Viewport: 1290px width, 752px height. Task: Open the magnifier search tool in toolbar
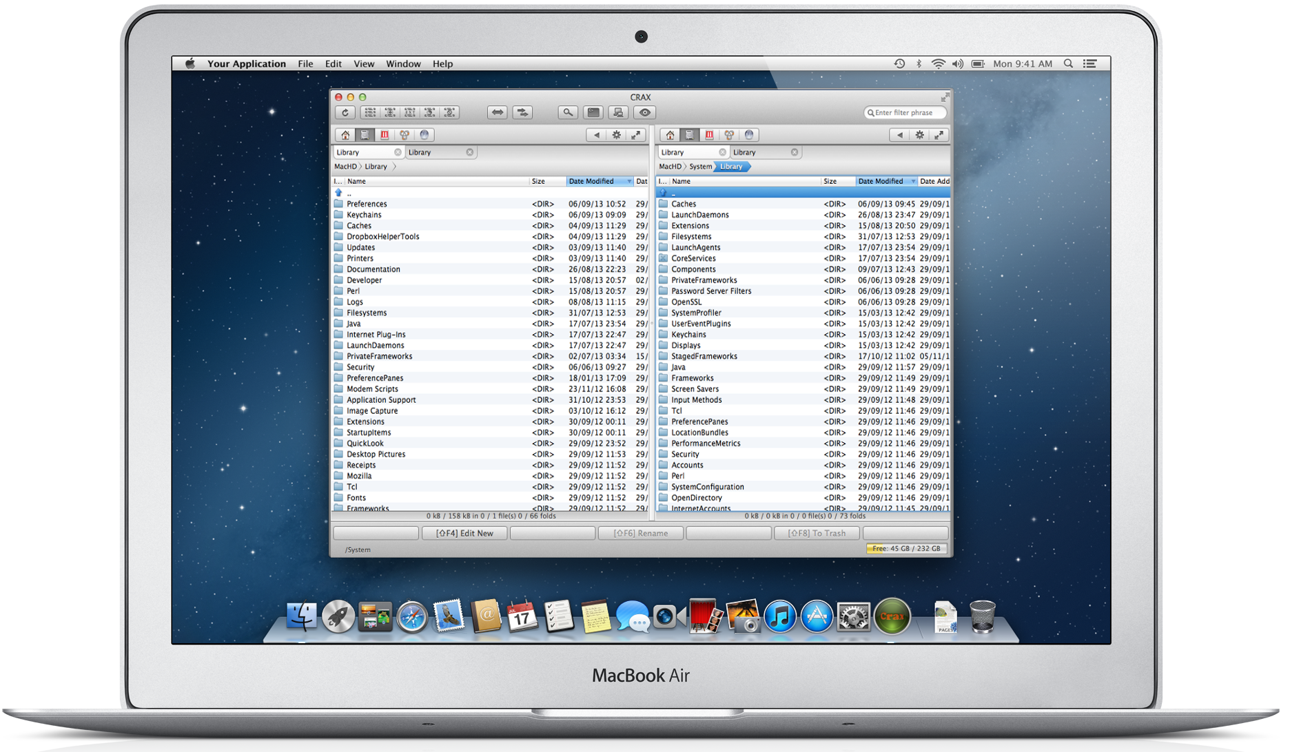pyautogui.click(x=568, y=112)
